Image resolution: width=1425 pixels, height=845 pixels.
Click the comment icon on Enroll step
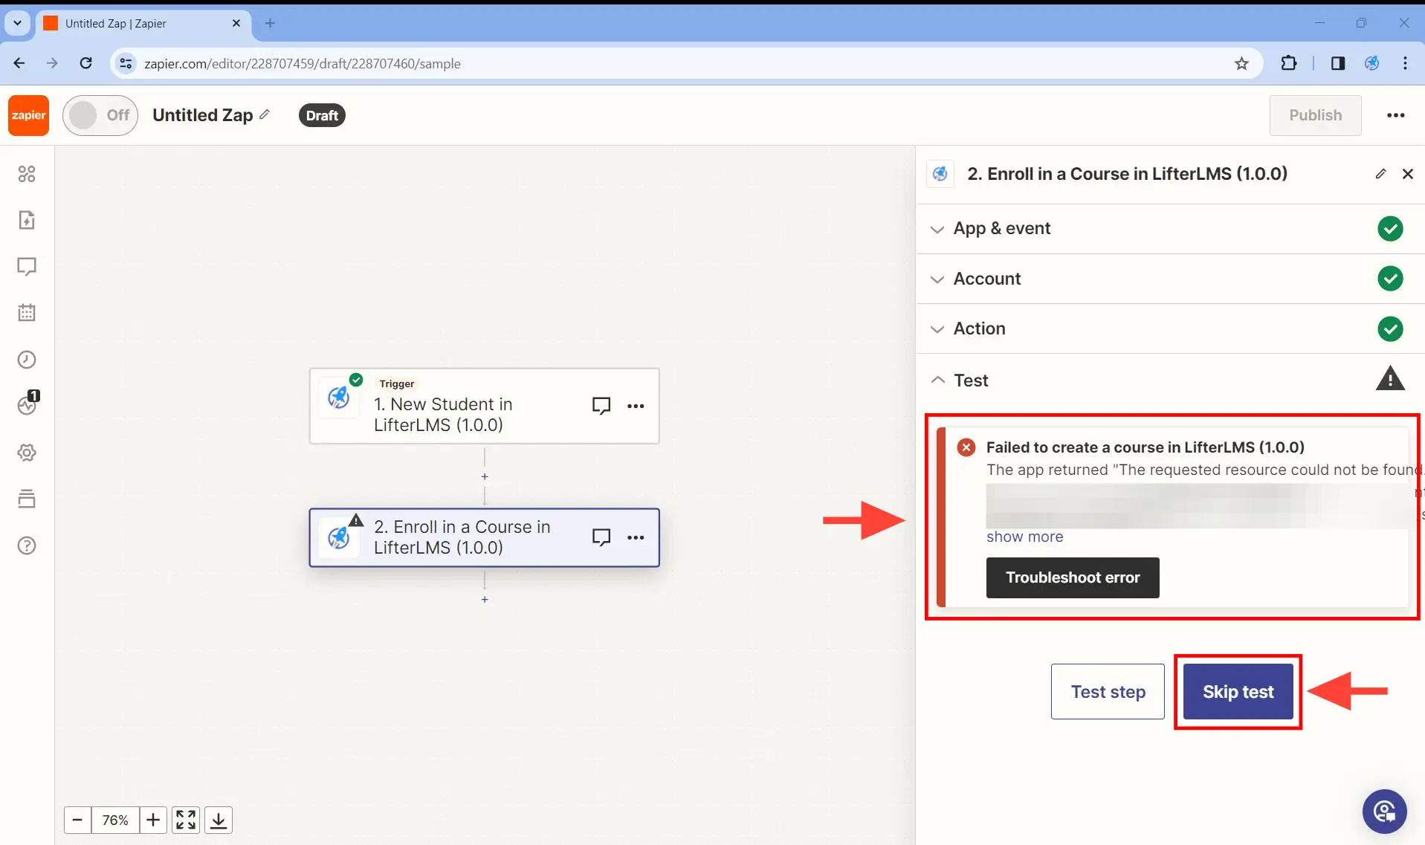(601, 537)
